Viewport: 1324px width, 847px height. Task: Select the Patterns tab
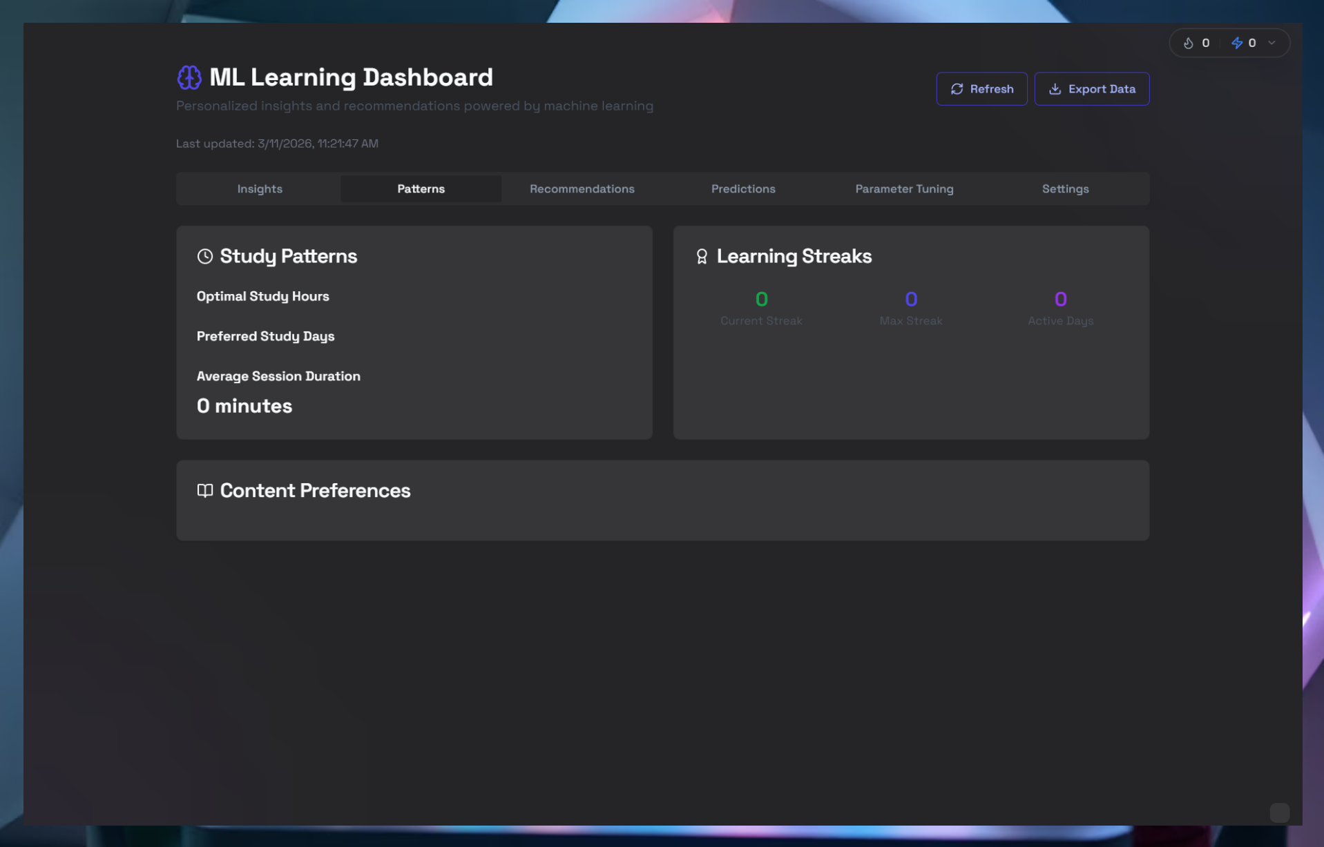[421, 188]
